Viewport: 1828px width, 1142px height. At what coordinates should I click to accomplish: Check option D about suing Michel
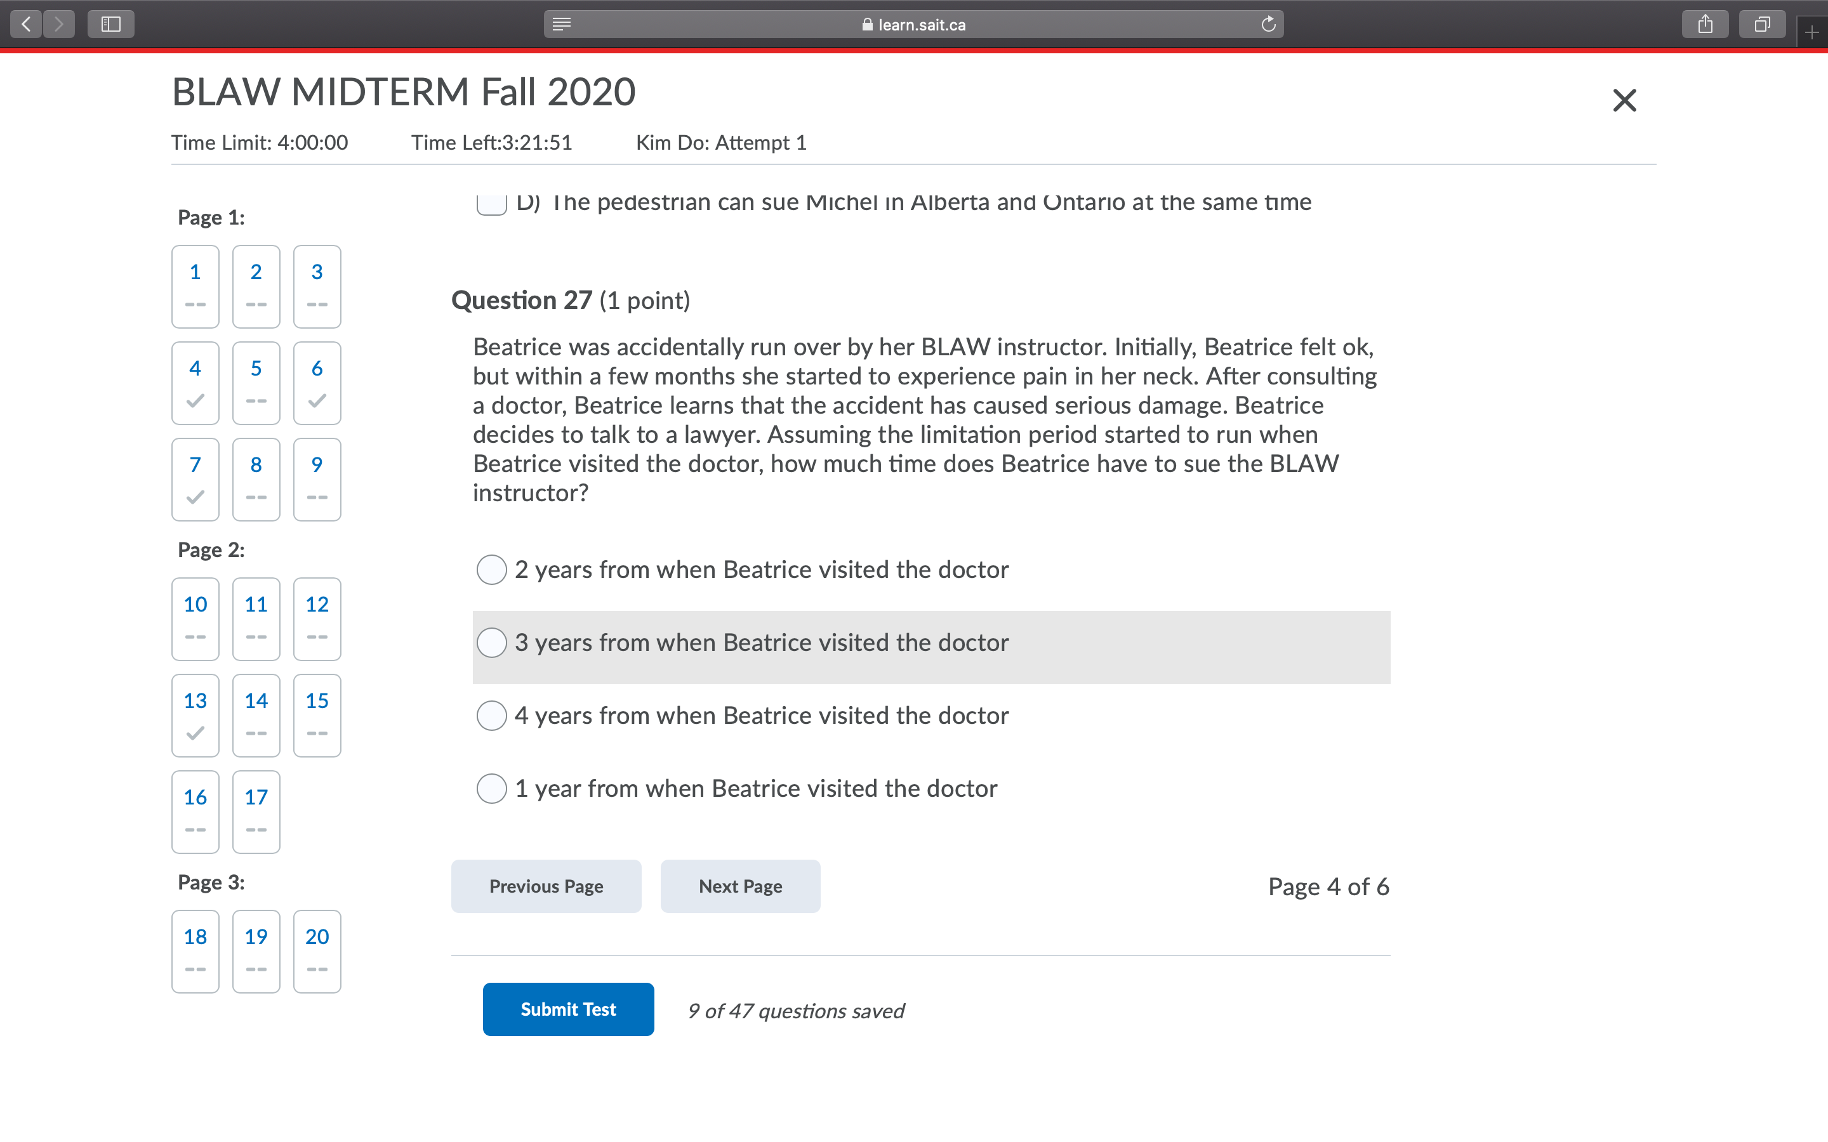[x=492, y=202]
